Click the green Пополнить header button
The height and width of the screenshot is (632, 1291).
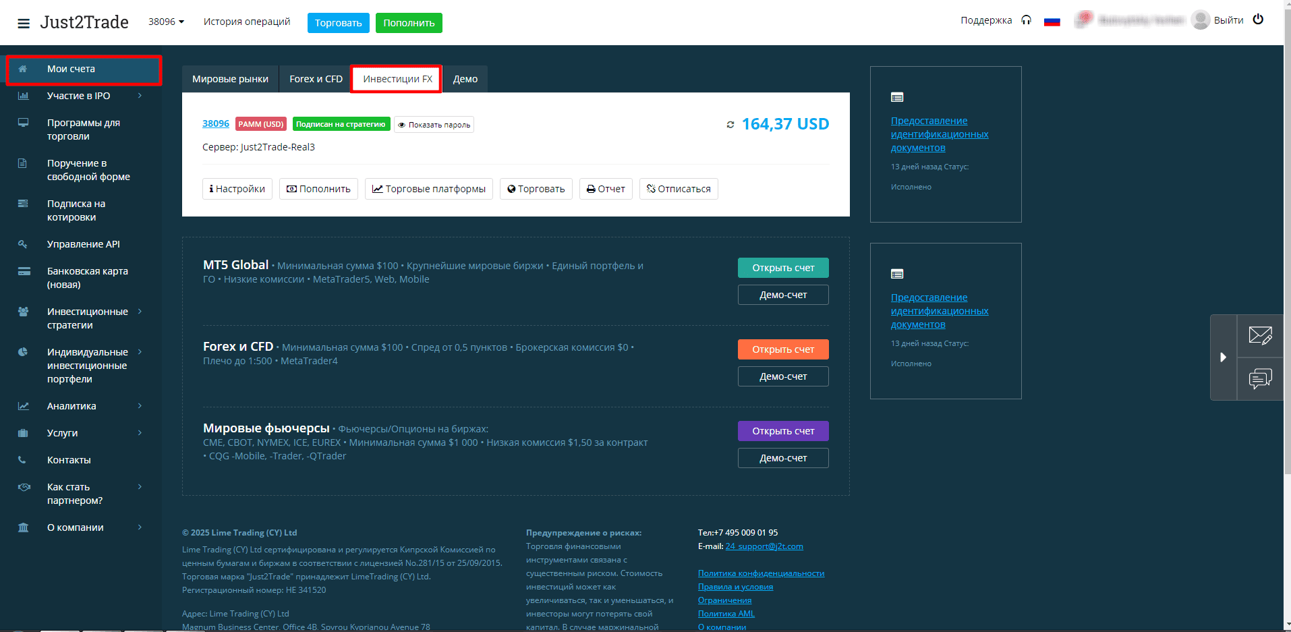[x=409, y=23]
